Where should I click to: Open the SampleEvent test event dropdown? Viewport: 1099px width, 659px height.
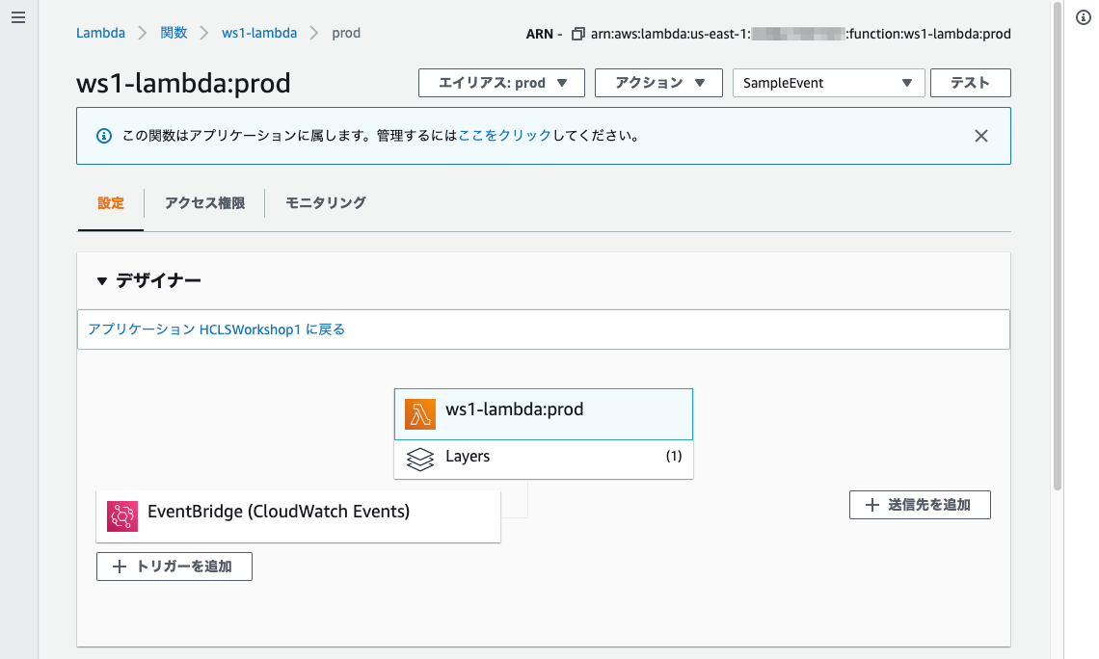pos(828,83)
